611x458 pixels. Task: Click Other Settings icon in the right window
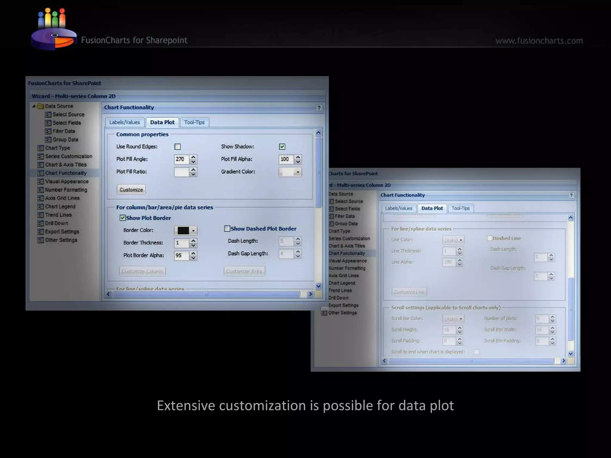tap(324, 313)
